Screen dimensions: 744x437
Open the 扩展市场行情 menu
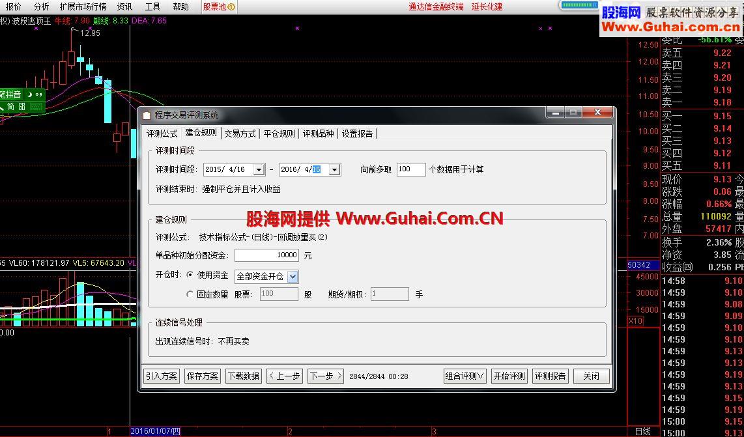[83, 7]
